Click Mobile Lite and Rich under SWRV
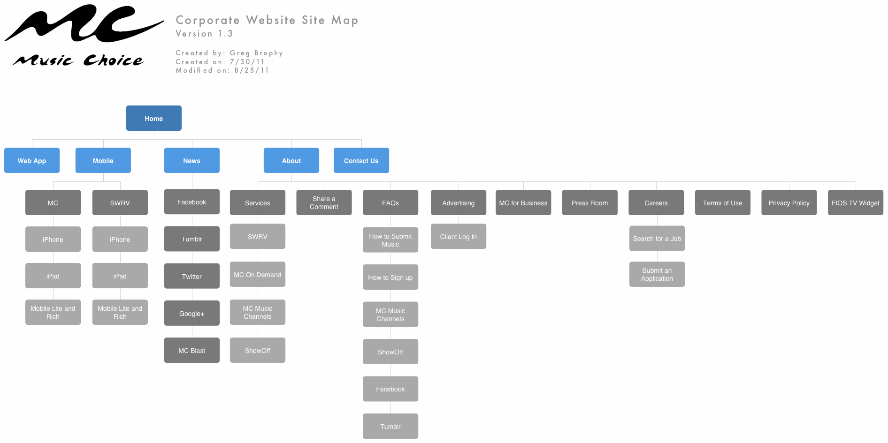This screenshot has width=888, height=443. click(x=120, y=312)
